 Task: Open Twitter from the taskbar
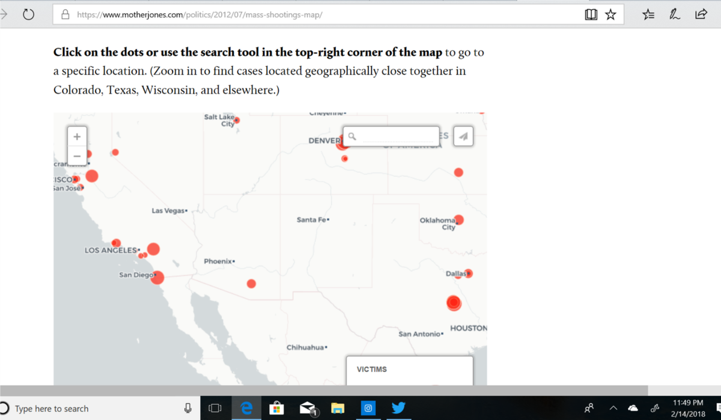(398, 409)
